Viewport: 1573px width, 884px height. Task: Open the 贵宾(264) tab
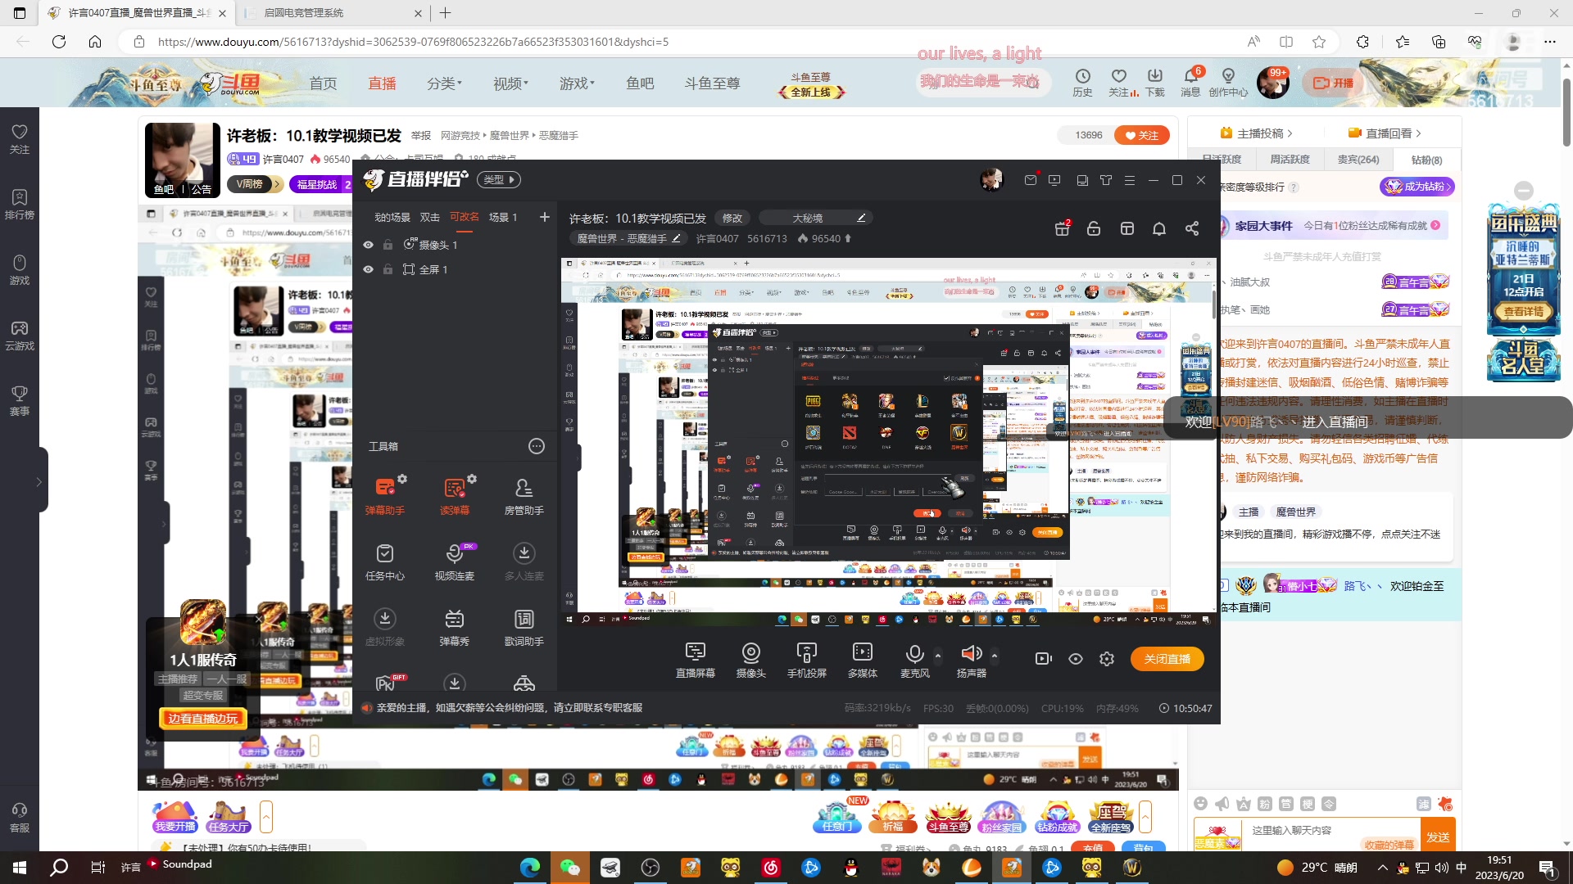click(x=1358, y=160)
